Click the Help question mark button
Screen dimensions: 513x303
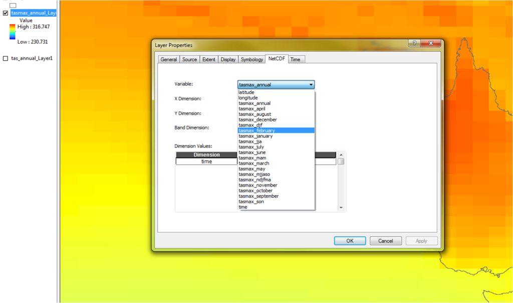point(414,44)
